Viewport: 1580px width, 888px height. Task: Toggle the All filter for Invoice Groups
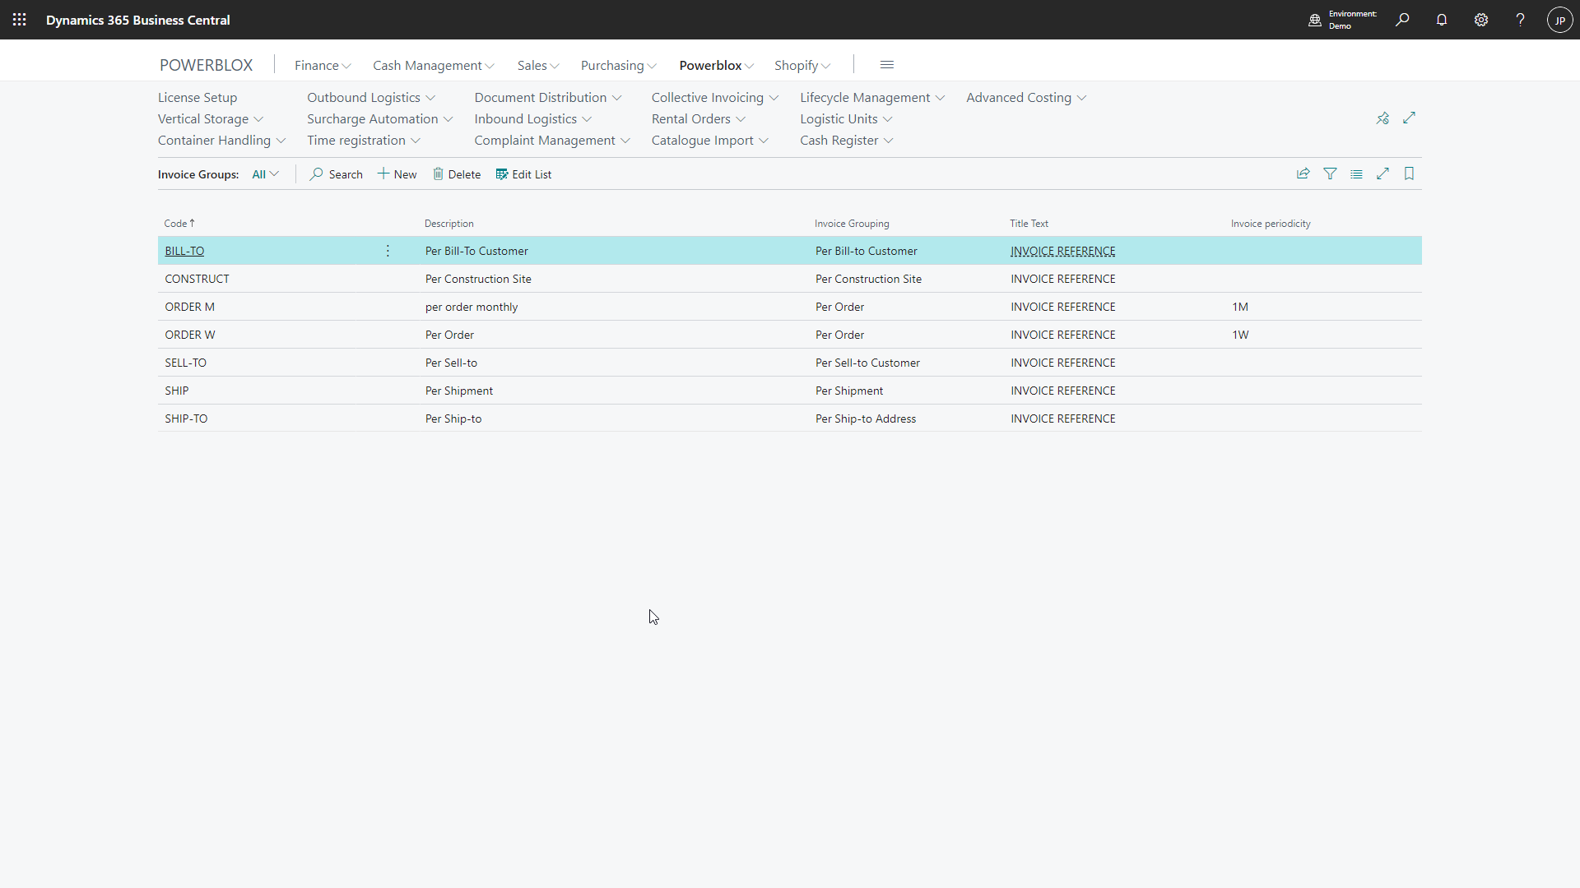point(263,173)
